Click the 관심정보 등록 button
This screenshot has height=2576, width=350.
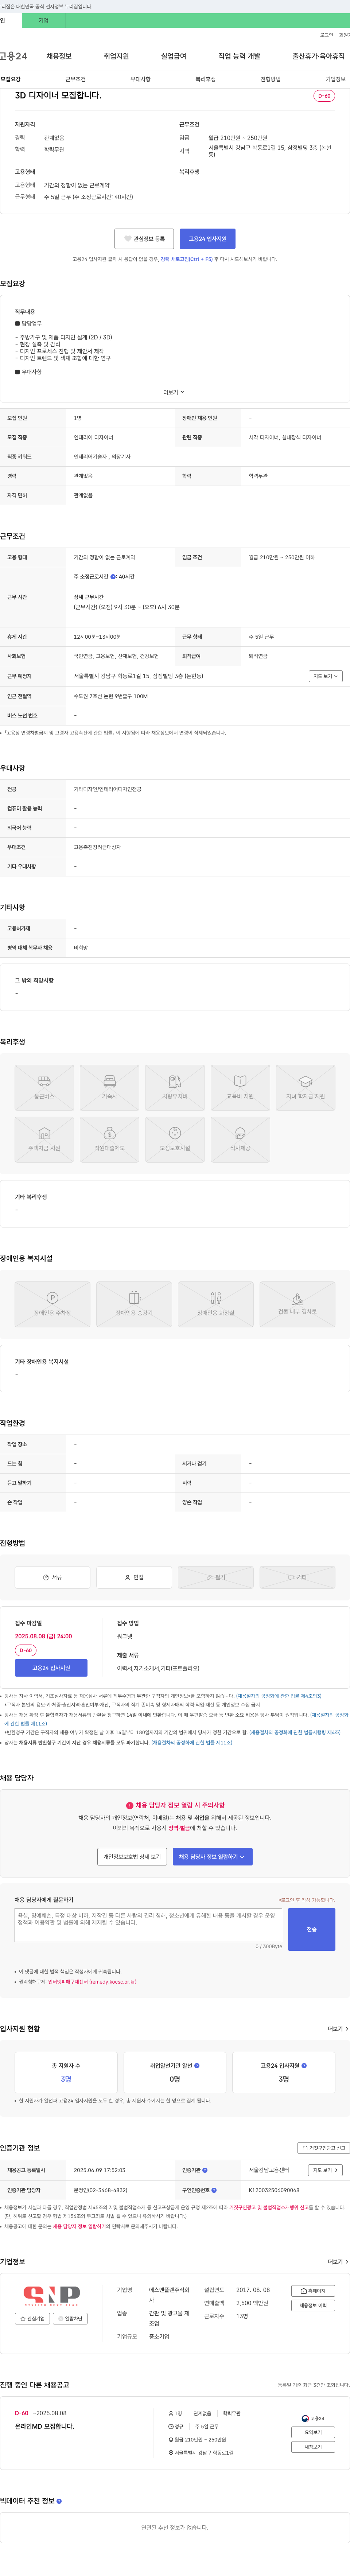[x=144, y=239]
